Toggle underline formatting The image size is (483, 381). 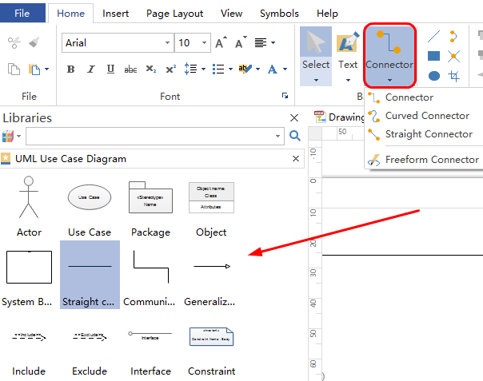point(110,69)
